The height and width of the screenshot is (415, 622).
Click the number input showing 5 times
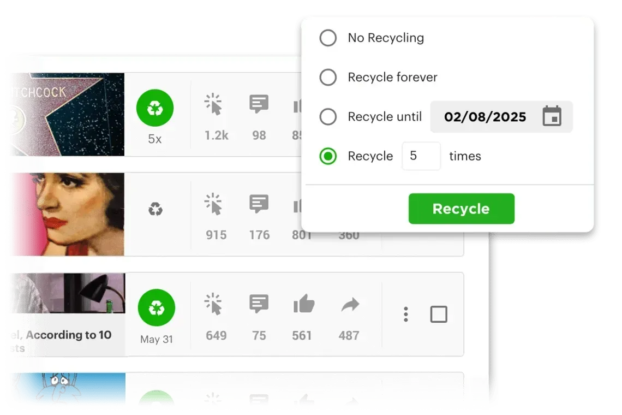421,156
